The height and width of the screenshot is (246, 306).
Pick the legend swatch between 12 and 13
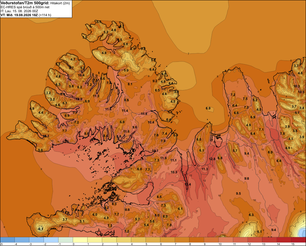coord(255,240)
